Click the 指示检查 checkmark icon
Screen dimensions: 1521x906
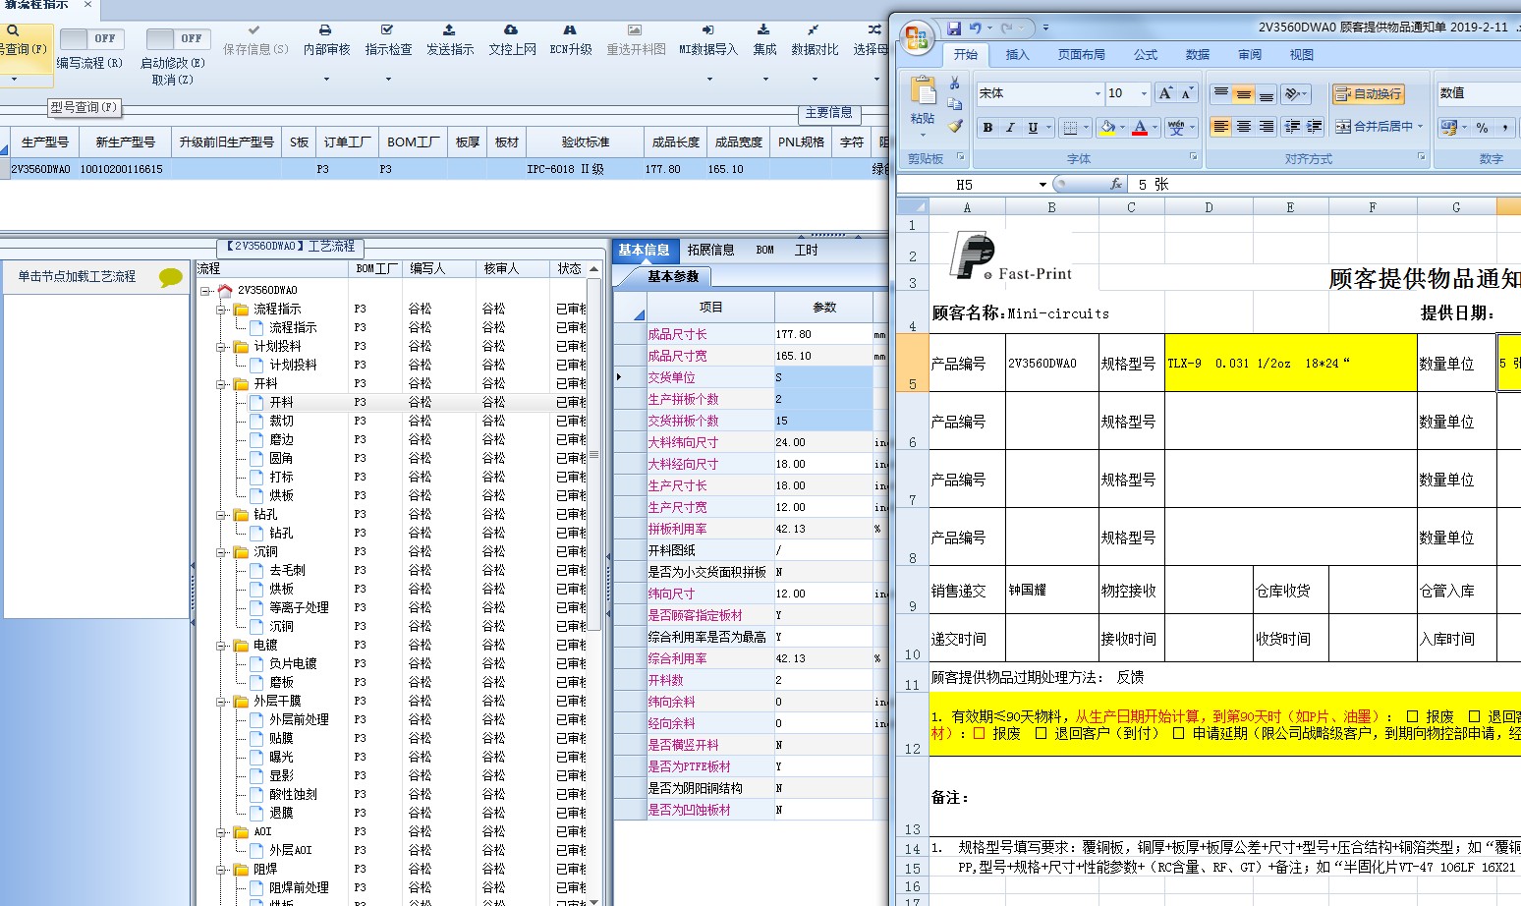point(388,30)
